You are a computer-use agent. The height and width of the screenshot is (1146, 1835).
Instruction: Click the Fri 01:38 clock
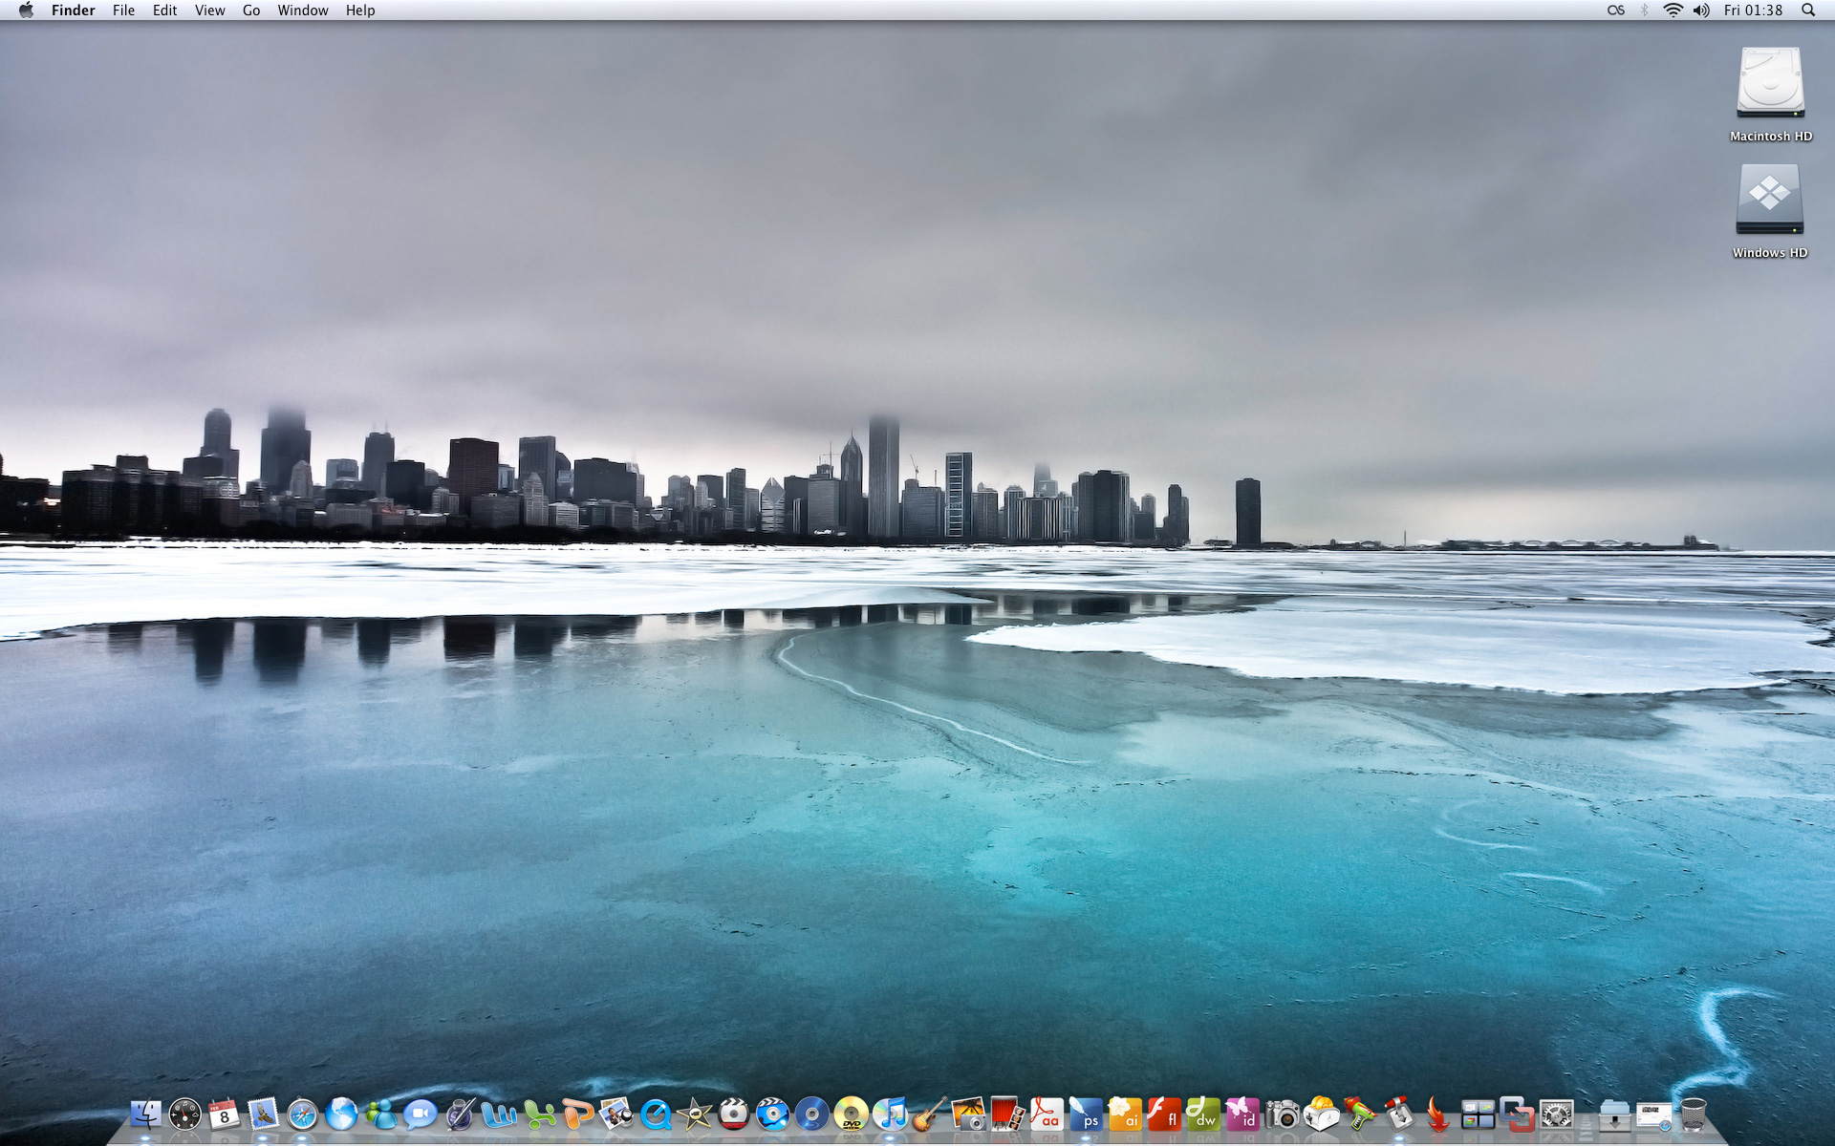[1753, 11]
